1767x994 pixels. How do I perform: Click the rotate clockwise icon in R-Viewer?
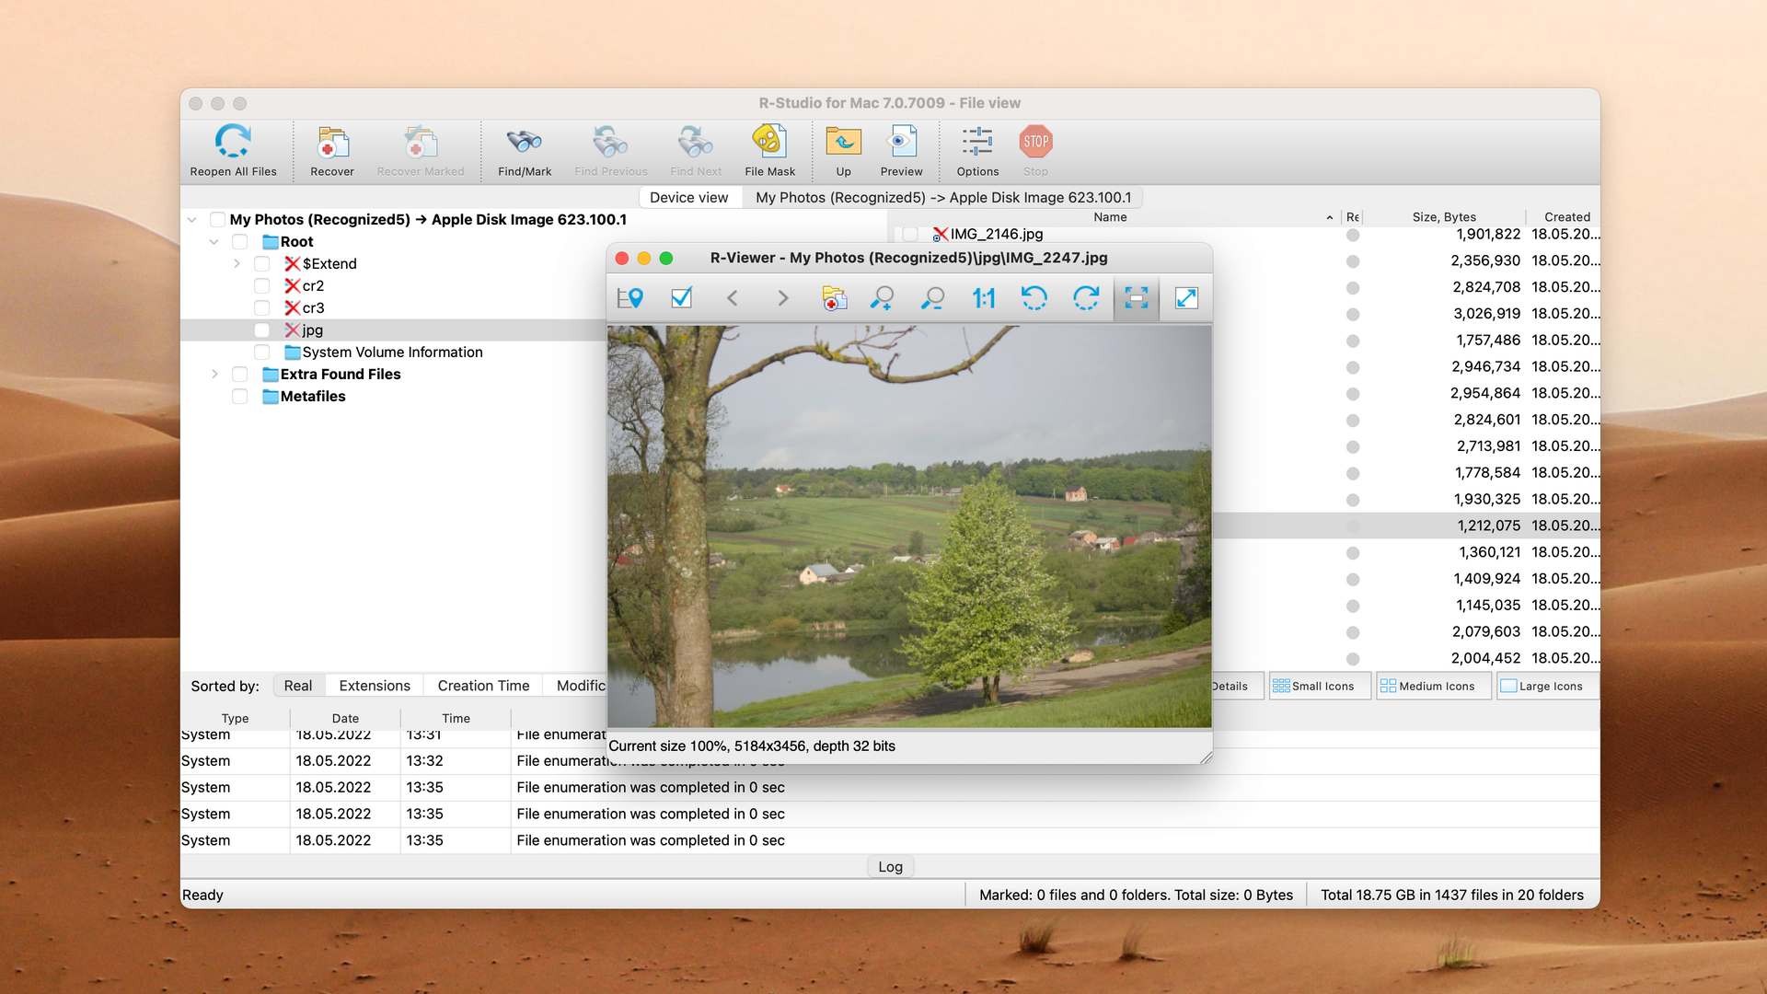point(1085,297)
